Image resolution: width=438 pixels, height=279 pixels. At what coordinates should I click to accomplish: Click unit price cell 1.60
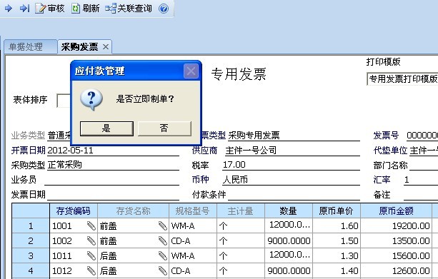pyautogui.click(x=337, y=225)
